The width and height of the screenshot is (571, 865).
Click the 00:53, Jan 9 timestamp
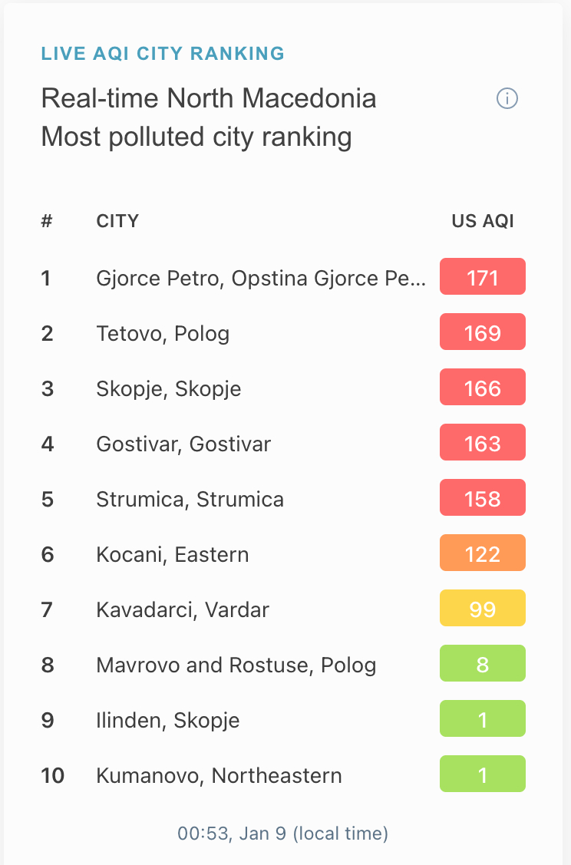click(283, 833)
